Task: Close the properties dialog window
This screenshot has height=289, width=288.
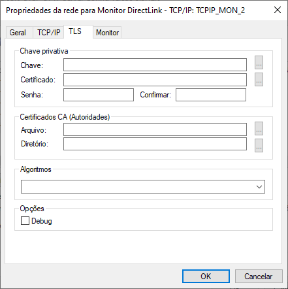Action: tap(278, 10)
